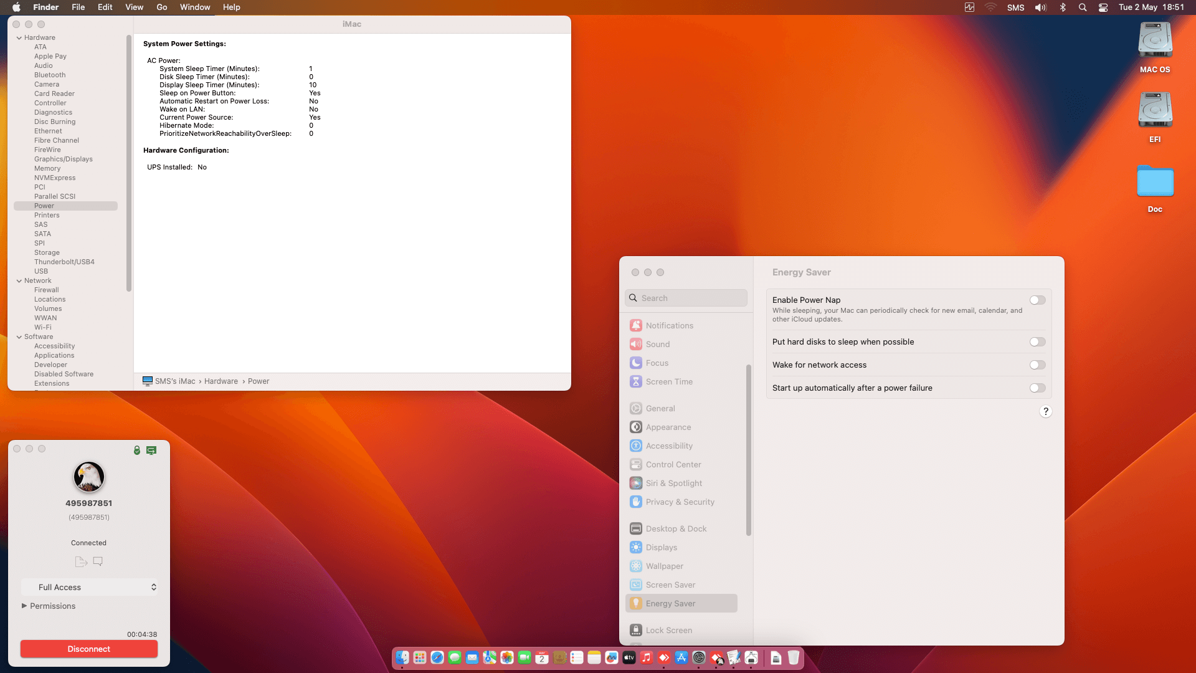Launch Music from the Dock

point(647,657)
